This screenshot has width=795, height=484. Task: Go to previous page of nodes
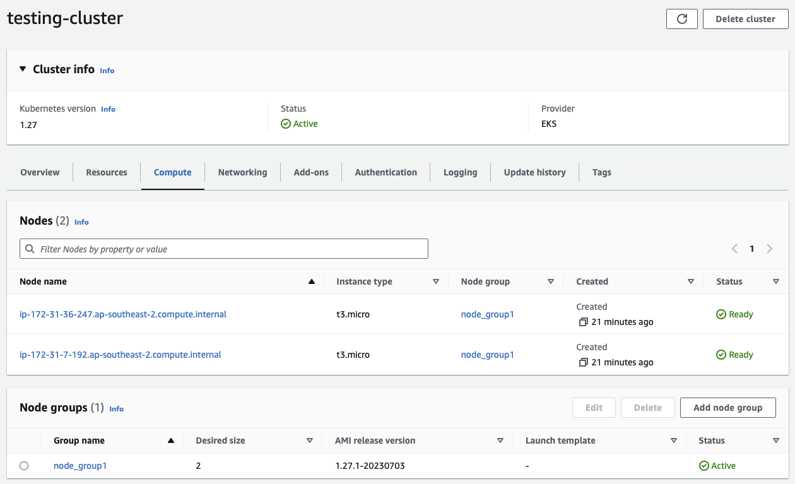click(734, 249)
